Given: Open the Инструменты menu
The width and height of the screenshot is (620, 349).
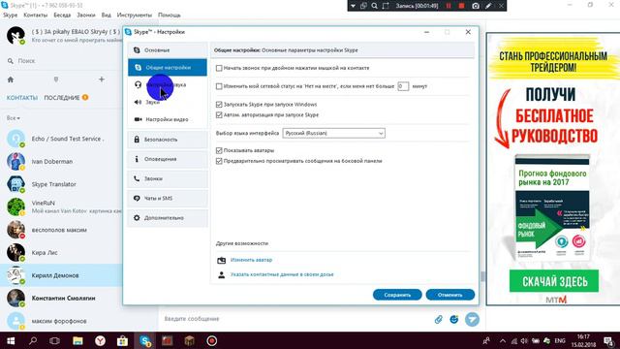Looking at the screenshot, I should click(134, 16).
